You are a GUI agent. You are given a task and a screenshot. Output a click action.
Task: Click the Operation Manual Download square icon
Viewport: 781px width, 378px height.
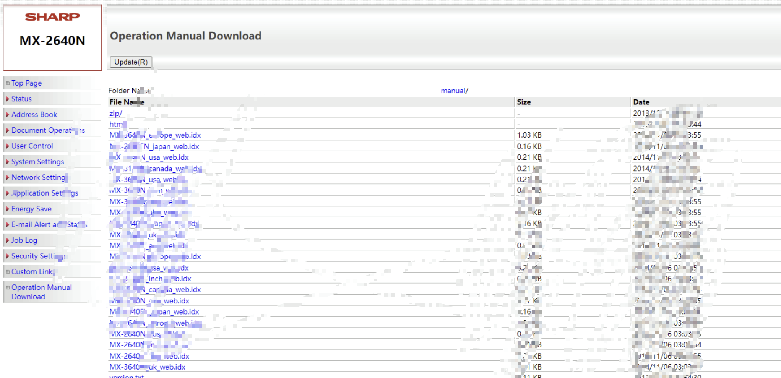click(8, 287)
